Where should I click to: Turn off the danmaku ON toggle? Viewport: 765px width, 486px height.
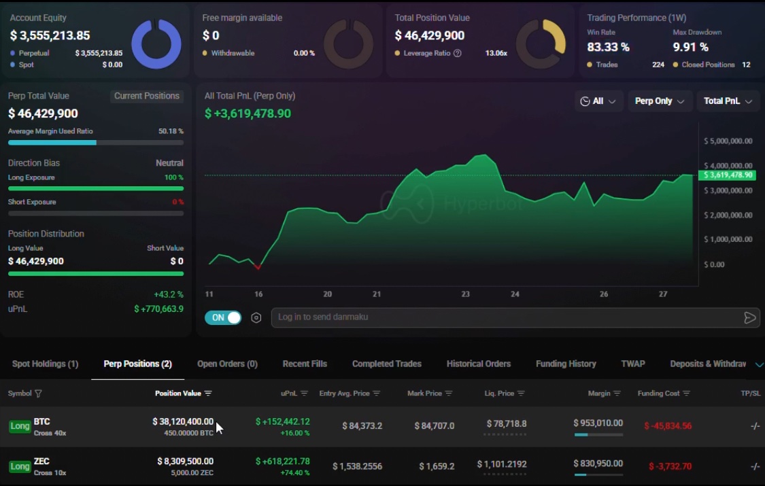223,318
